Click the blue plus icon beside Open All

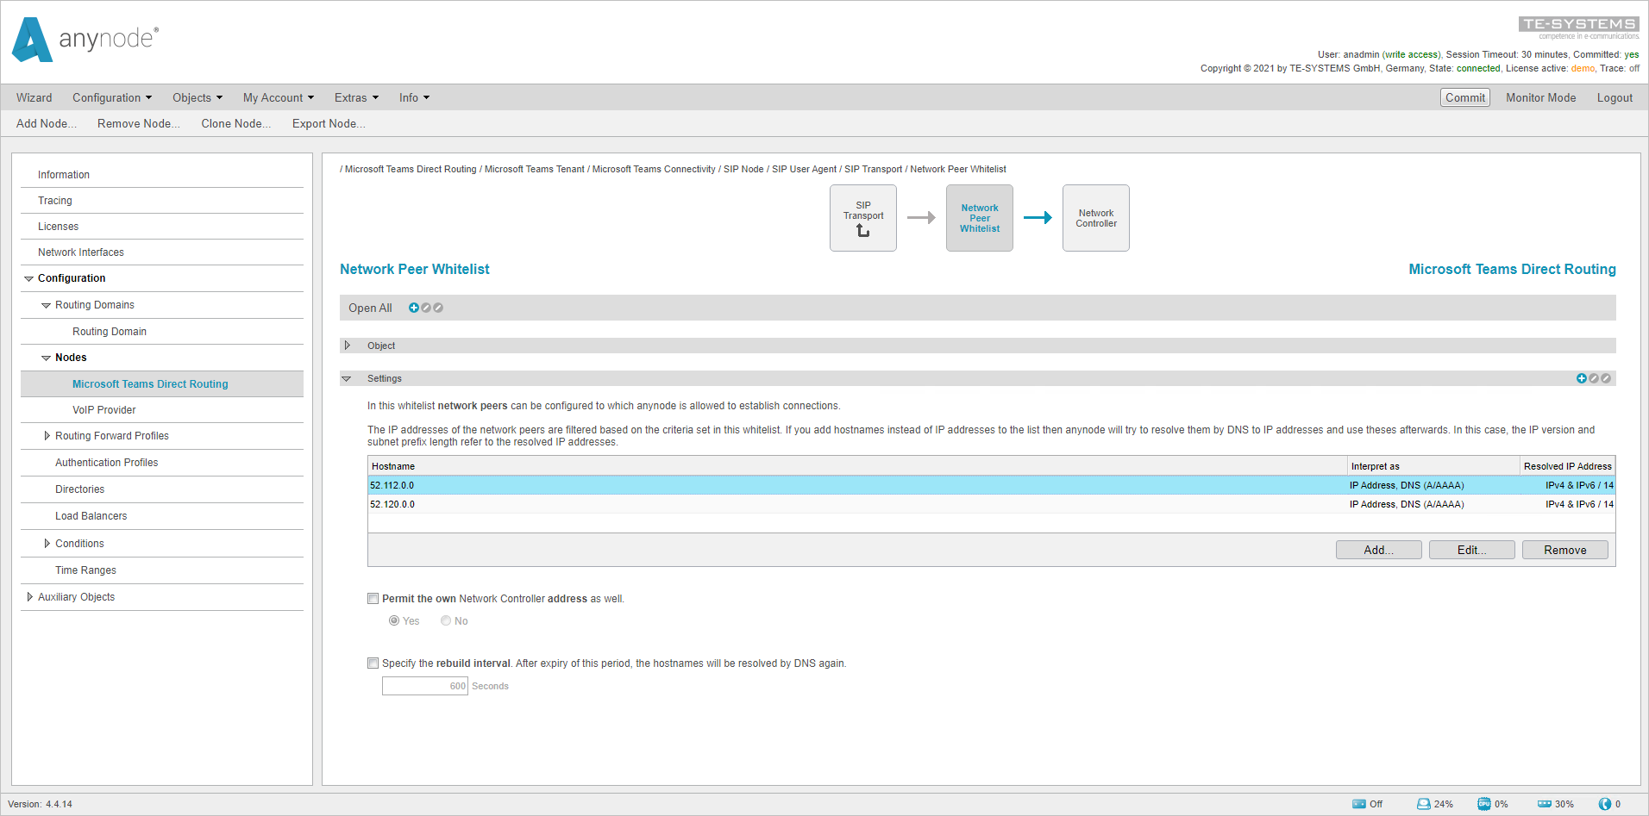414,308
